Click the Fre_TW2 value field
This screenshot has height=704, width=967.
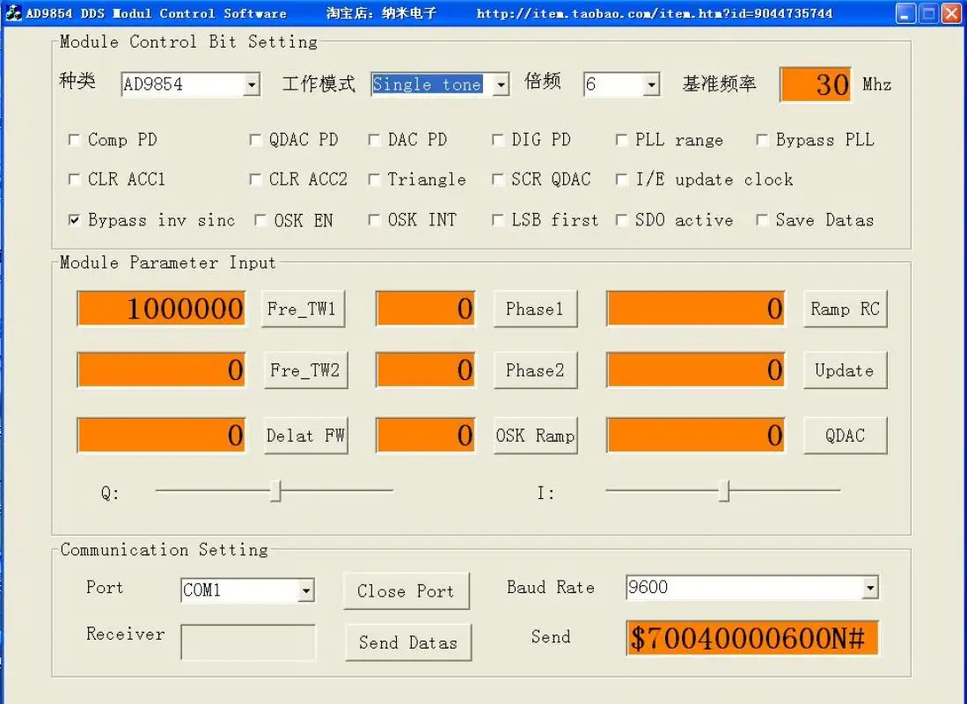point(162,370)
